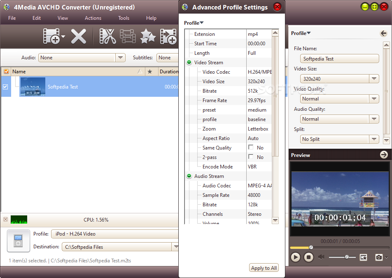Click the advanced settings scroll down arrow
This screenshot has height=278, width=392.
[275, 220]
